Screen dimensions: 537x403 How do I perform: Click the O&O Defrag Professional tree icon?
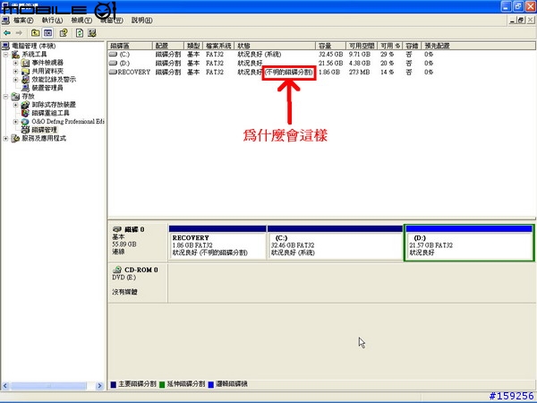(x=25, y=121)
